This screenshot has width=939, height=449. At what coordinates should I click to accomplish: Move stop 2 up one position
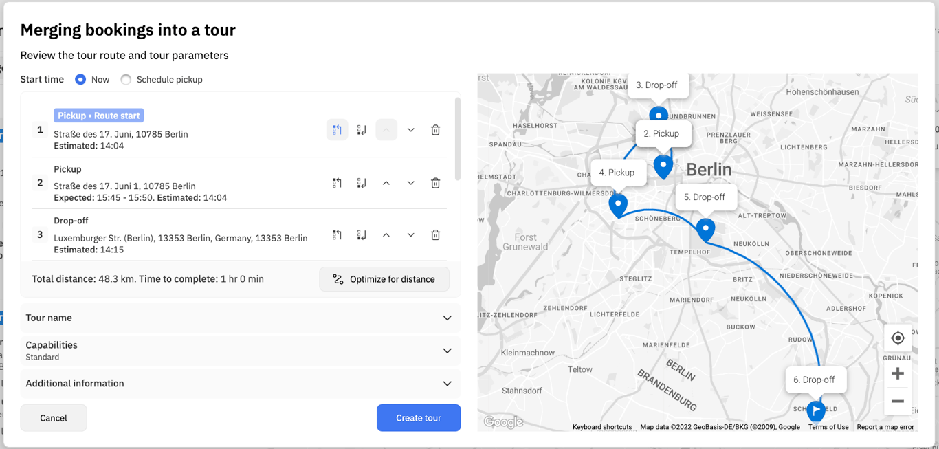click(x=386, y=183)
